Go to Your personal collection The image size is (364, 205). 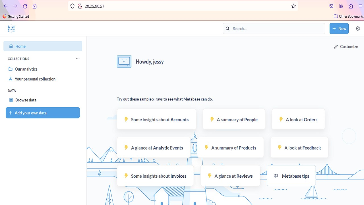(x=35, y=79)
